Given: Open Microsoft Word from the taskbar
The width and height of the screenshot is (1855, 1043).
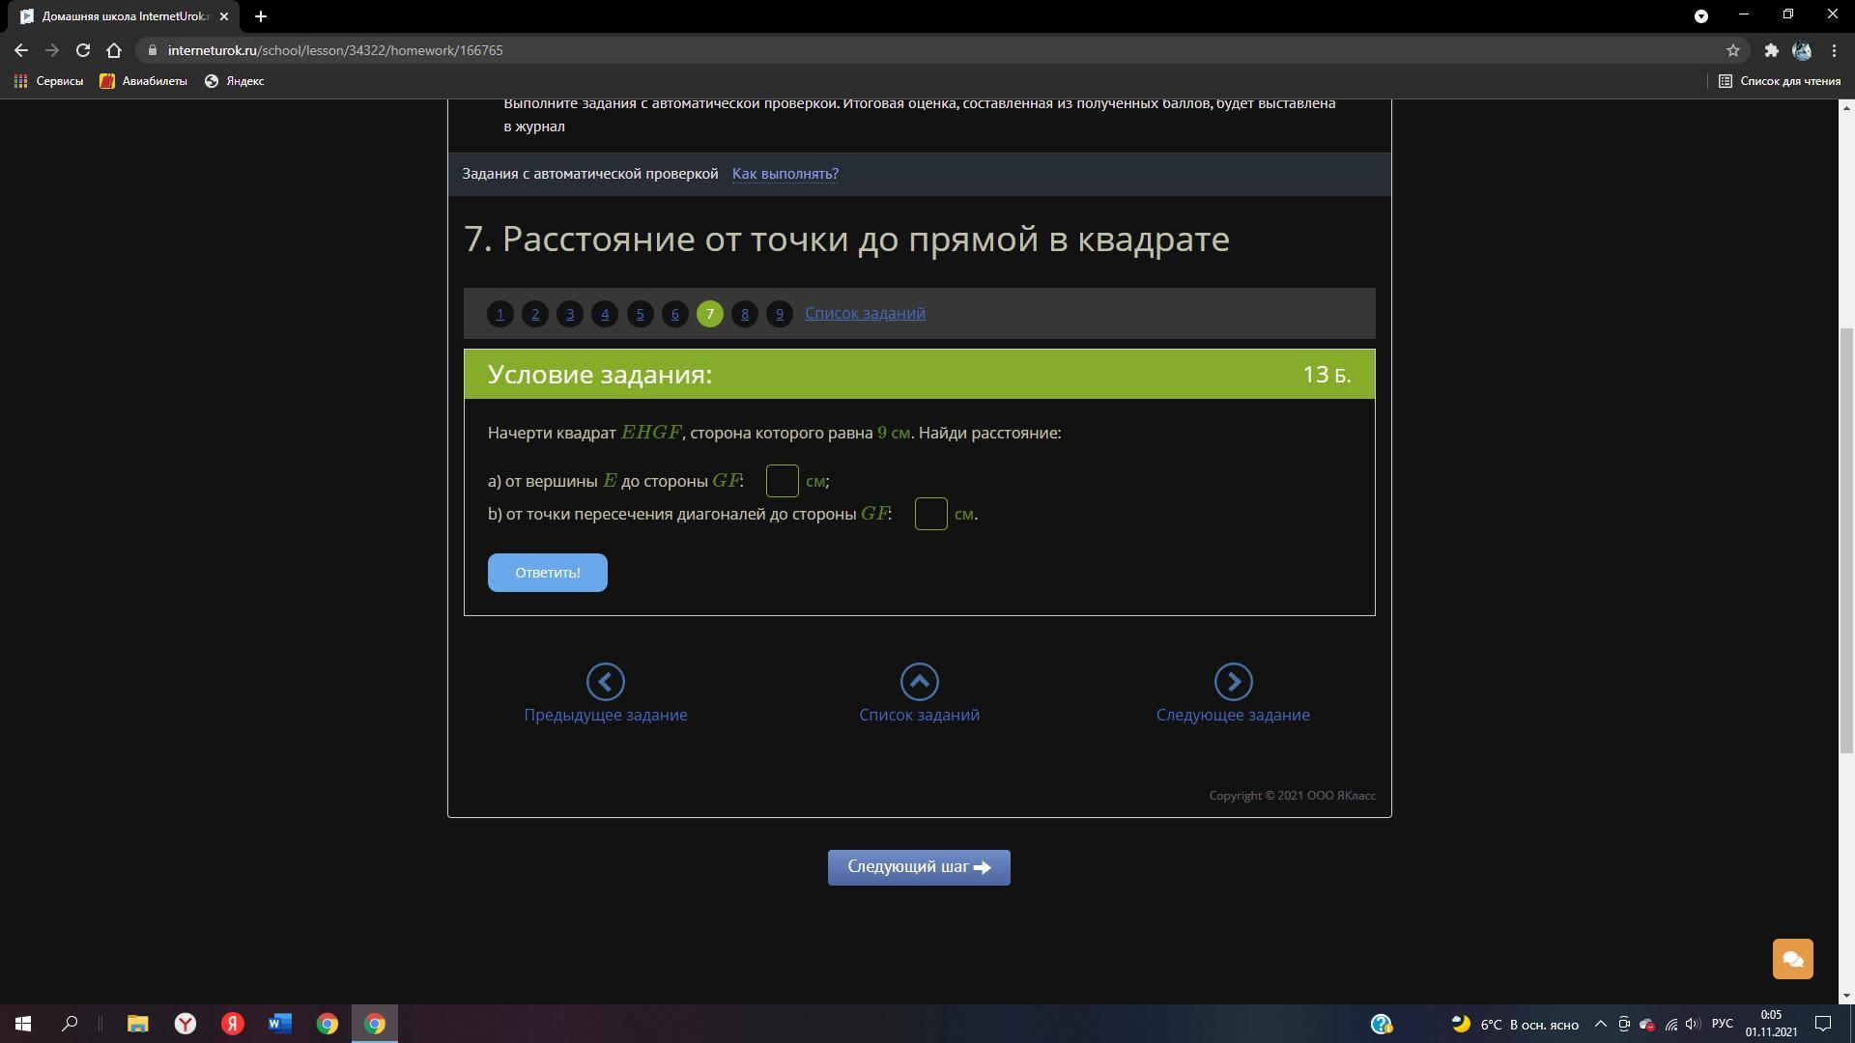Looking at the screenshot, I should 280,1024.
